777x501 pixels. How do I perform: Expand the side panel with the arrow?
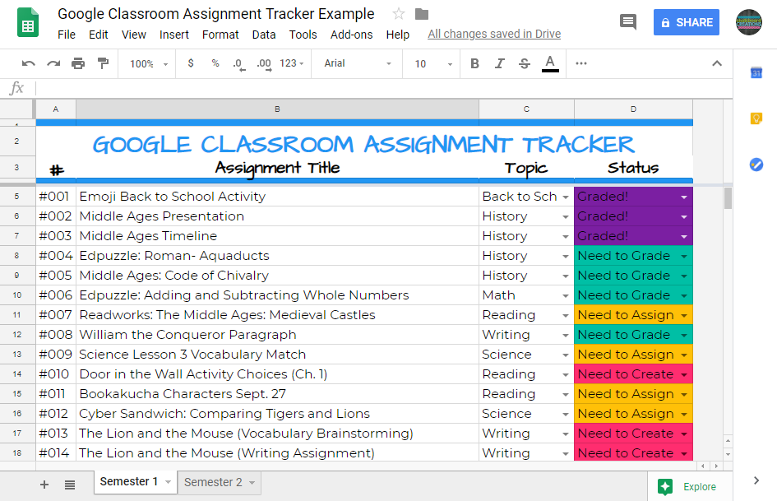pos(756,480)
